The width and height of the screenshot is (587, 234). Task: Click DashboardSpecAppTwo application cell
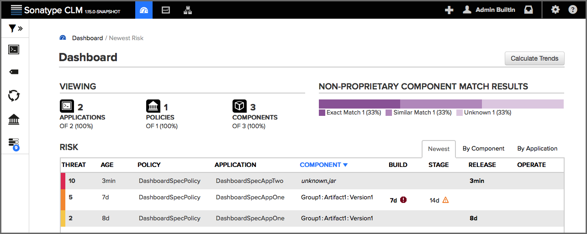(x=249, y=181)
